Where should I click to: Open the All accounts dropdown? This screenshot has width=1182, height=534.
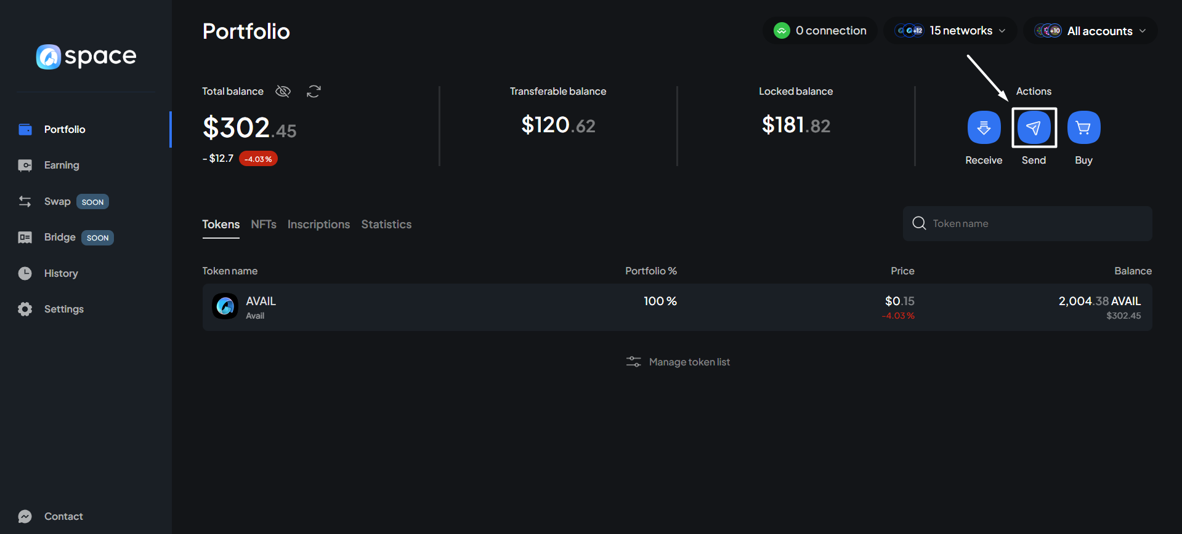pos(1090,31)
